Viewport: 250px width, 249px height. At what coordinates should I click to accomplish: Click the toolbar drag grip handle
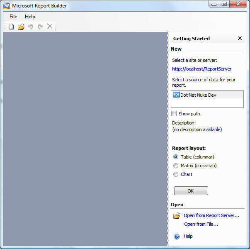5,27
